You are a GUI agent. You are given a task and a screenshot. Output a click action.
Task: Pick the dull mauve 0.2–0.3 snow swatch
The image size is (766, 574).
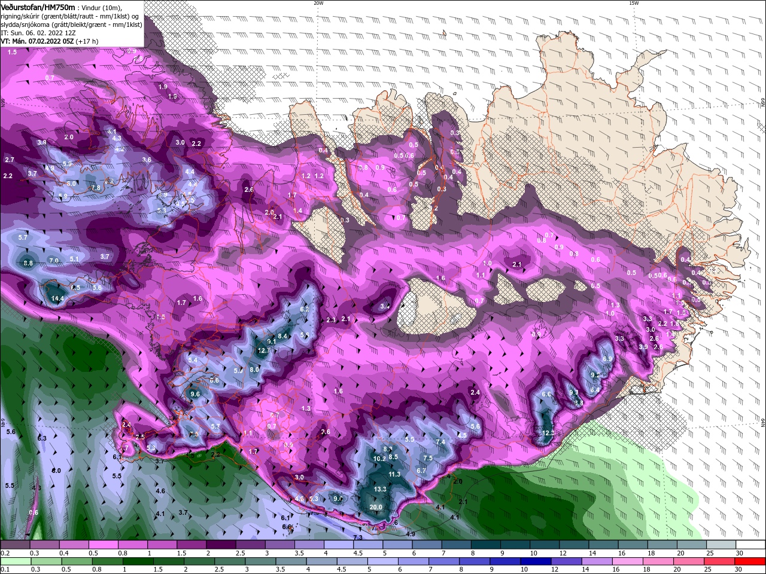(16, 545)
